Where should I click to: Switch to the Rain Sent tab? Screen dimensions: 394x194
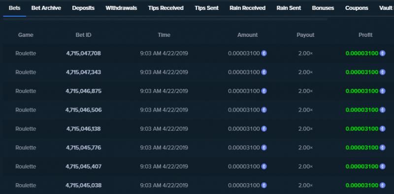coord(289,8)
